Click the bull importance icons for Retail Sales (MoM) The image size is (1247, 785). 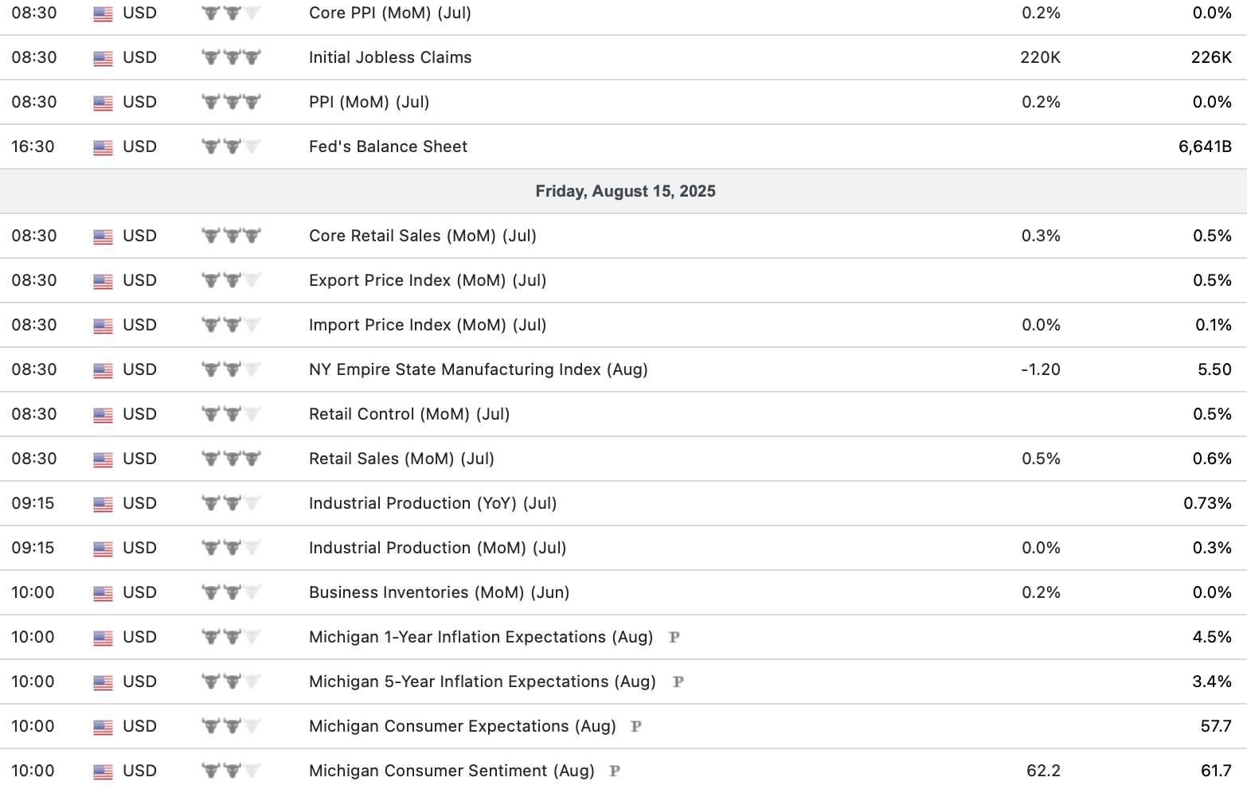point(231,459)
